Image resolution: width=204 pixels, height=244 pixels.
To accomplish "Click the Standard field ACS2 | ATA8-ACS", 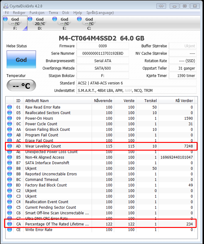I will pyautogui.click(x=136, y=83).
